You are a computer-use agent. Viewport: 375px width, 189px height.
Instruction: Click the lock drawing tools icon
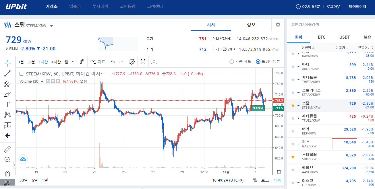[x=7, y=183]
